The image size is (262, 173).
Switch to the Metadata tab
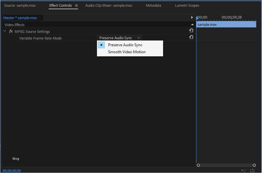[x=153, y=5]
